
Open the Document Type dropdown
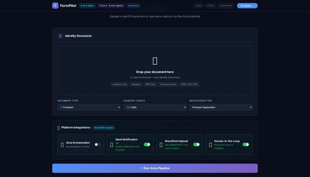tap(89, 107)
